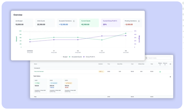
Task: Click the Unassigned group row
Action: (101, 68)
